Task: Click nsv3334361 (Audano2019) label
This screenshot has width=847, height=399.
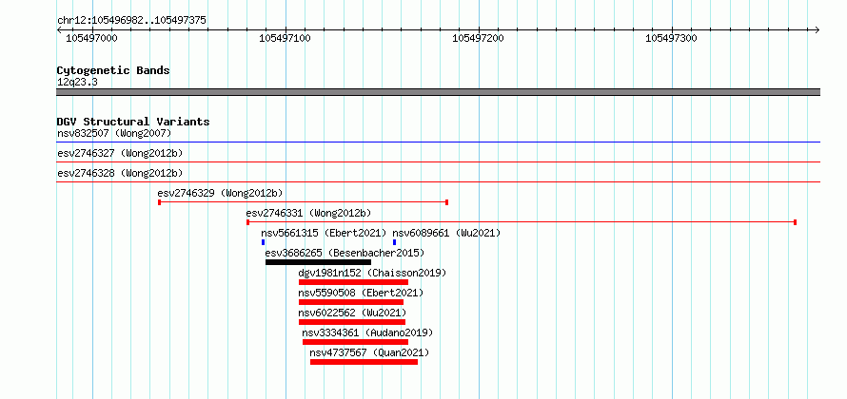Action: (368, 332)
